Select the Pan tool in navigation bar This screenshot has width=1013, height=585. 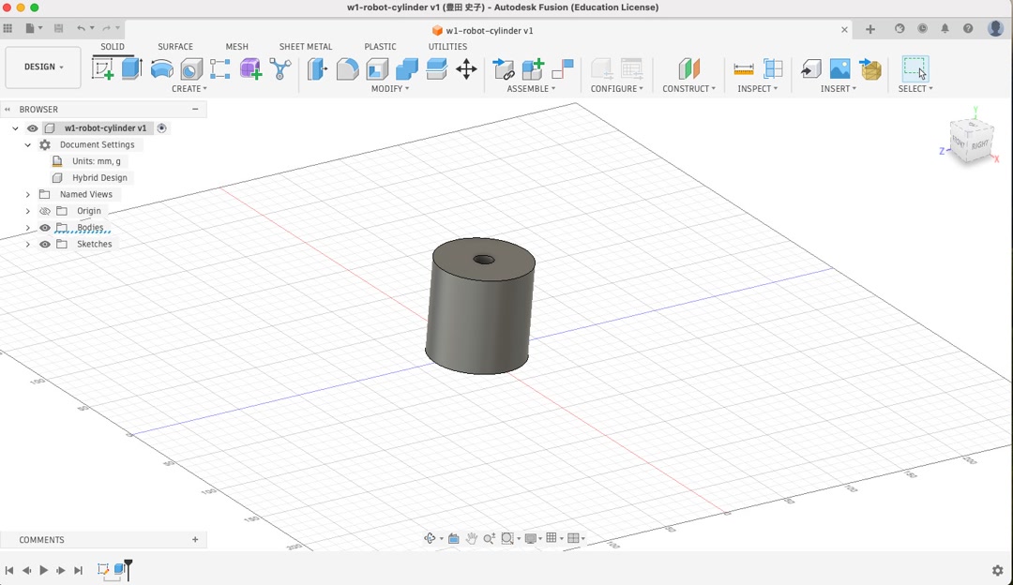click(x=471, y=538)
